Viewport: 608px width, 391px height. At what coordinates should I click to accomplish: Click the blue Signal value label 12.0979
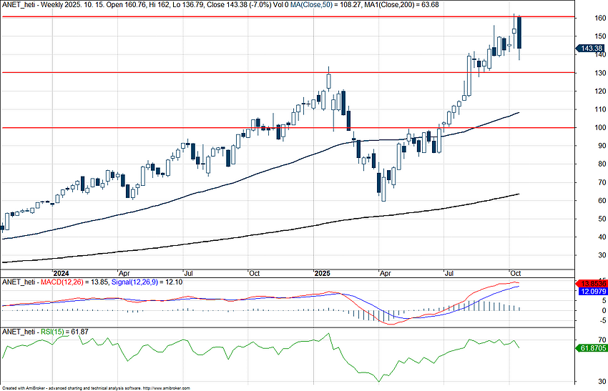click(592, 292)
